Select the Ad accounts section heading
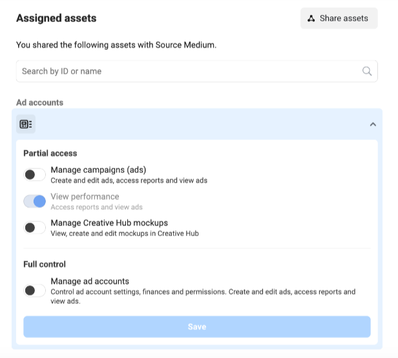This screenshot has height=358, width=398. [40, 103]
